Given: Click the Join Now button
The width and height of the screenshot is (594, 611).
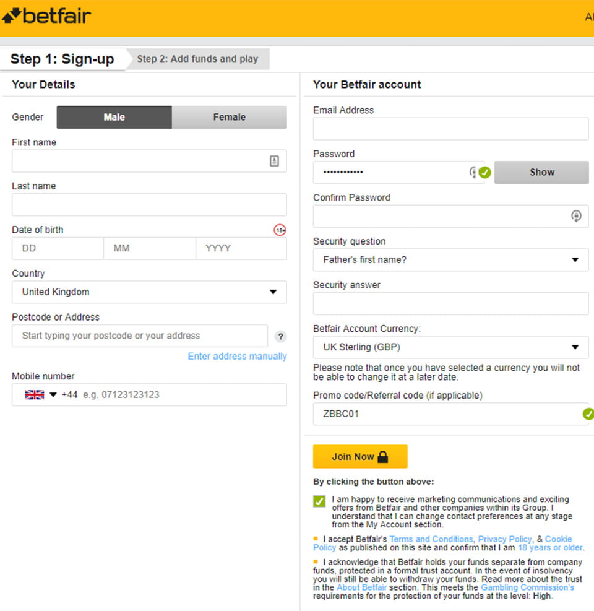Looking at the screenshot, I should (x=360, y=457).
